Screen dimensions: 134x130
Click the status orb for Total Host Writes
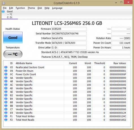pos(6,116)
